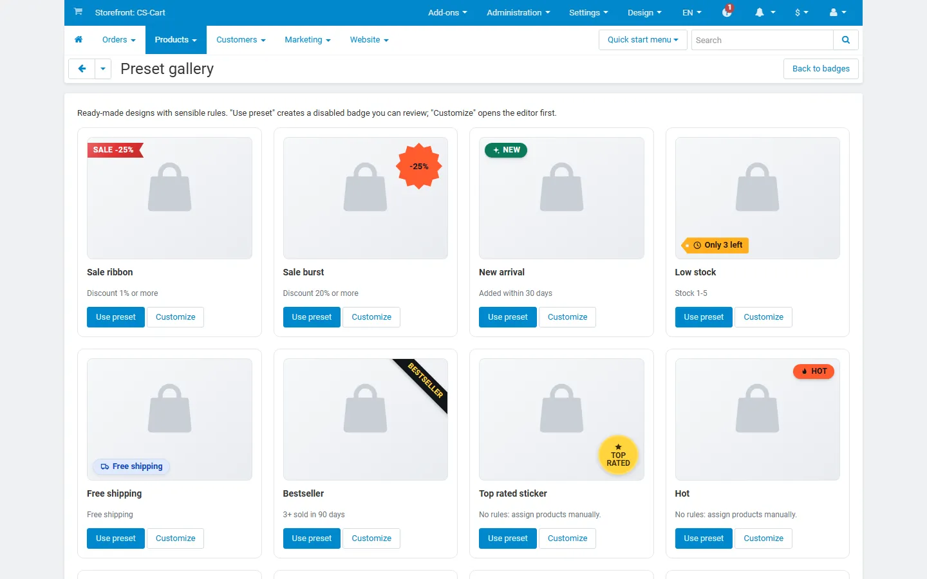The image size is (927, 579).
Task: Open the Products menu tab
Action: tap(176, 40)
